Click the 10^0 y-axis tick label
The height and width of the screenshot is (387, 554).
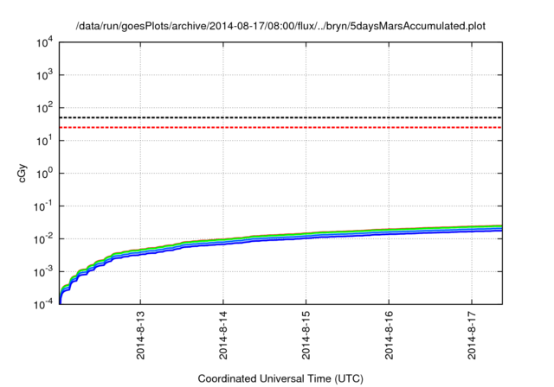click(x=45, y=174)
